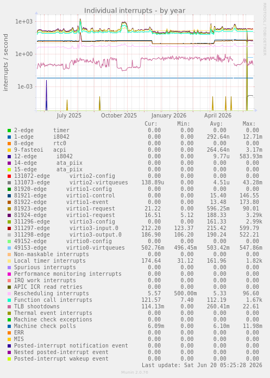Click the 49152-edge virtio0-config legend label

(63, 241)
